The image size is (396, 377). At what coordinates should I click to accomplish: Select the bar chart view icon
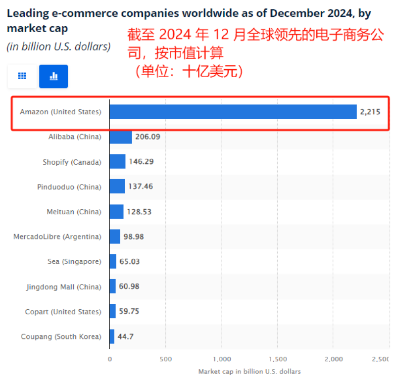click(x=53, y=76)
